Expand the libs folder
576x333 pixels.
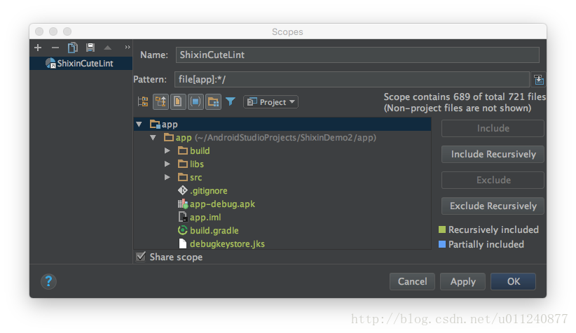167,164
